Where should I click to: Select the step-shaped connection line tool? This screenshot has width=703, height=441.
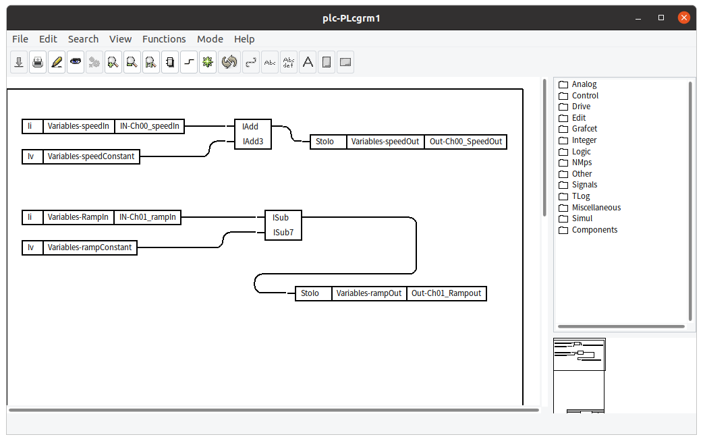(189, 63)
